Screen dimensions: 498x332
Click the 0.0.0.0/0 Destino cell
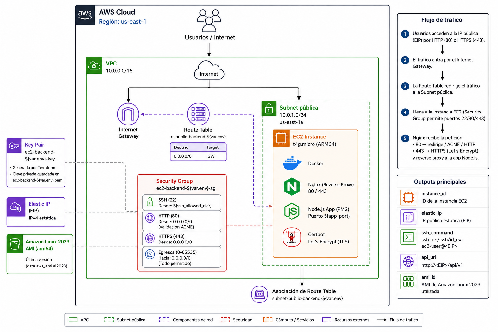[183, 156]
